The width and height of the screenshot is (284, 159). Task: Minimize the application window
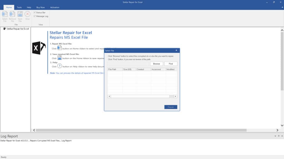click(x=267, y=2)
